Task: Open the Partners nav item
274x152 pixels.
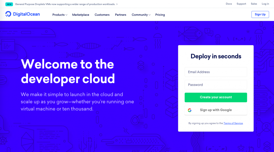Action: [x=121, y=15]
